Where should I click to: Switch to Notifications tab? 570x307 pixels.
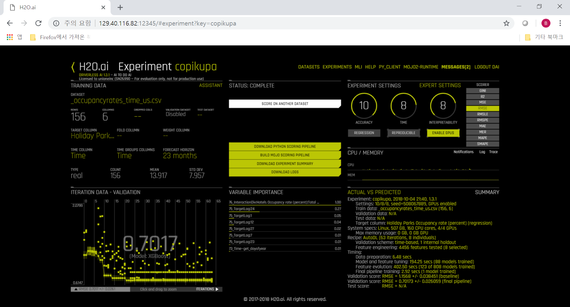[x=463, y=152]
